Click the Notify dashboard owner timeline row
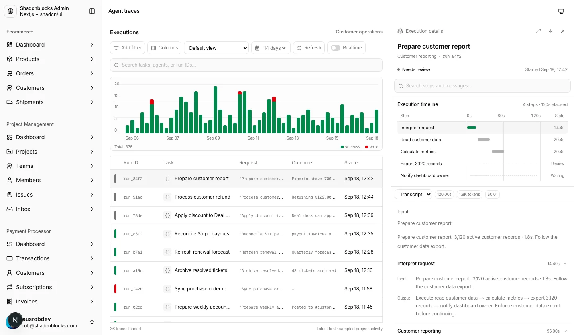The image size is (574, 335). point(482,175)
